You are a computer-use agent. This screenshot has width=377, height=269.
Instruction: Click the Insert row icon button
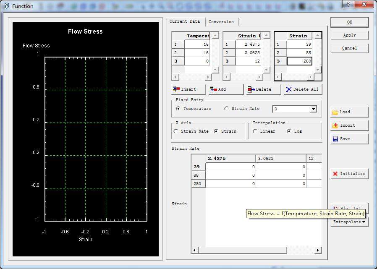coord(188,89)
